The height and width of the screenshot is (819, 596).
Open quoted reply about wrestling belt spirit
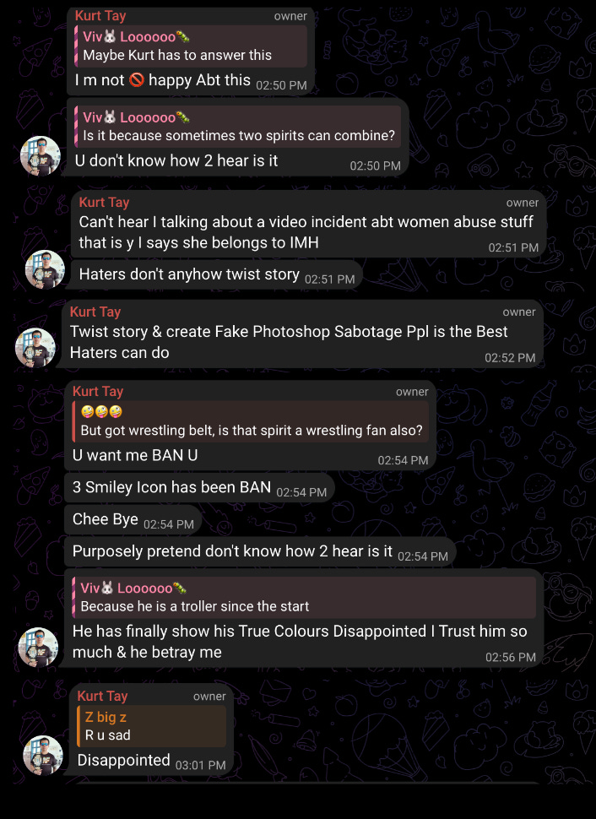[x=251, y=421]
